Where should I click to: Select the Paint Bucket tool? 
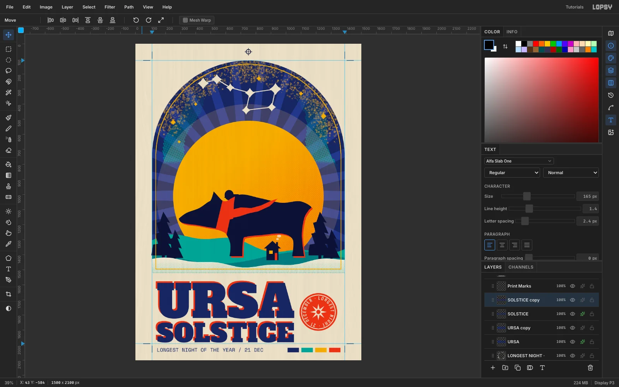(x=9, y=164)
